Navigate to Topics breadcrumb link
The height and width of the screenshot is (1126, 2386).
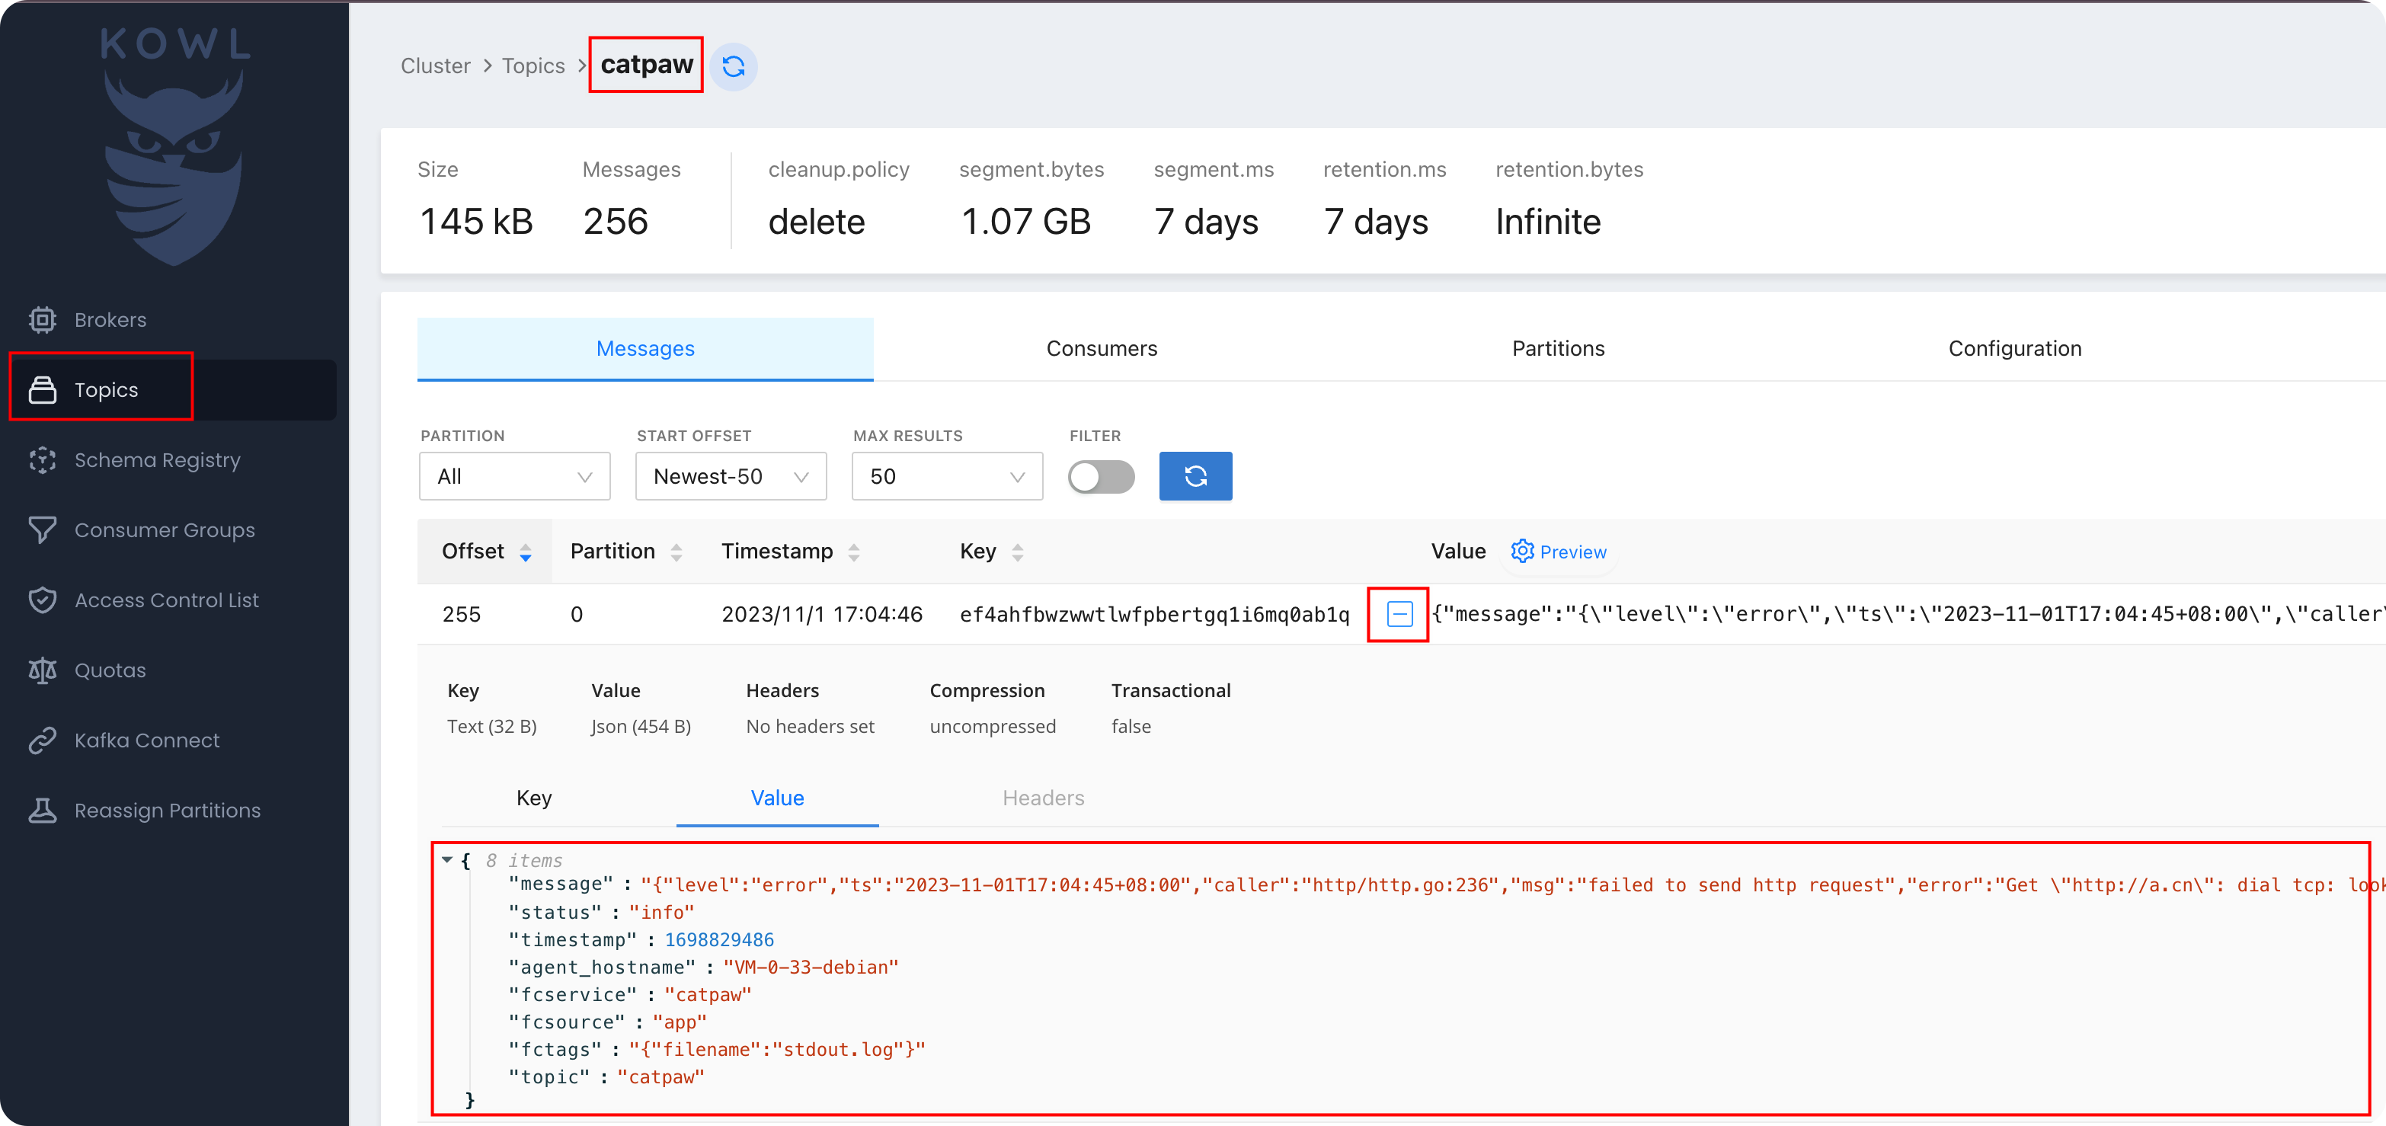point(533,67)
